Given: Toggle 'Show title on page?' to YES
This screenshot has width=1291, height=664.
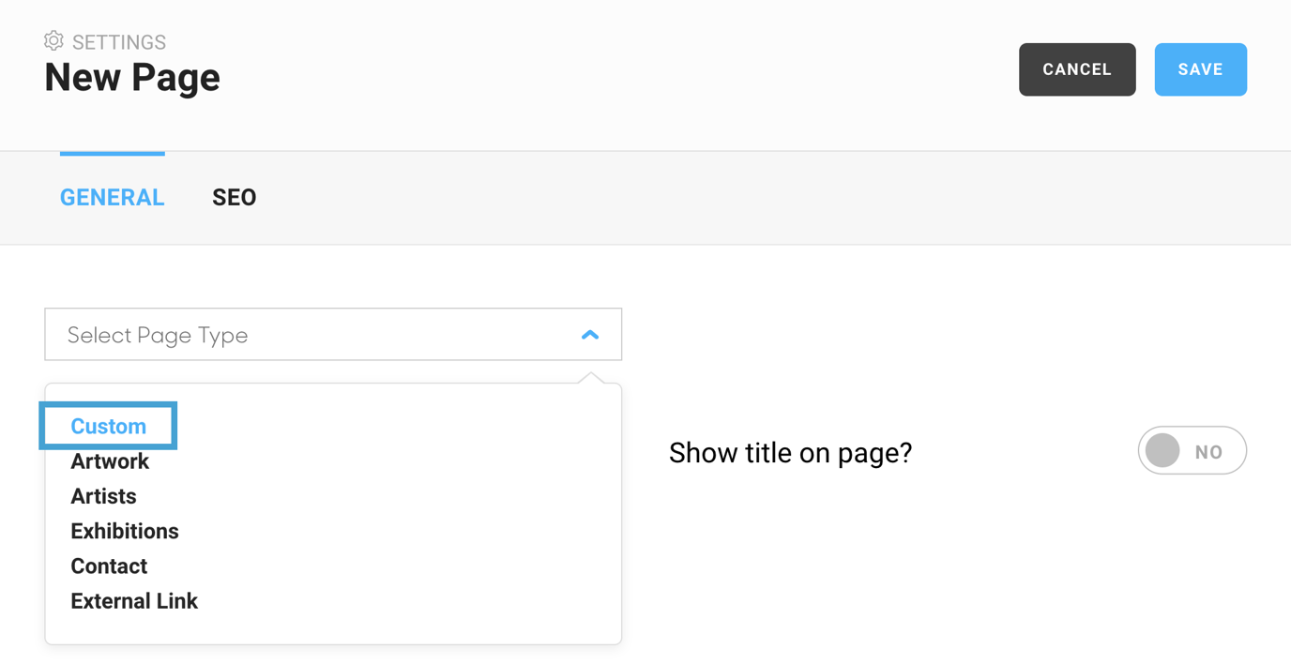Looking at the screenshot, I should [x=1192, y=450].
